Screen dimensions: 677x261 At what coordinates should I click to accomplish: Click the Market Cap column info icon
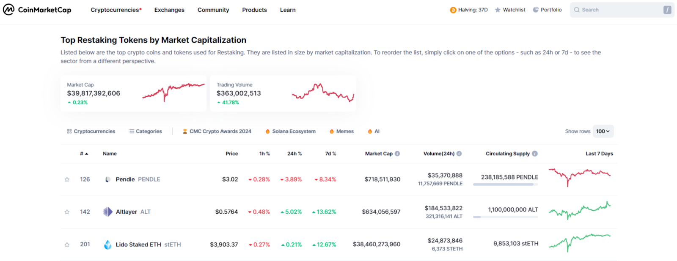(397, 154)
